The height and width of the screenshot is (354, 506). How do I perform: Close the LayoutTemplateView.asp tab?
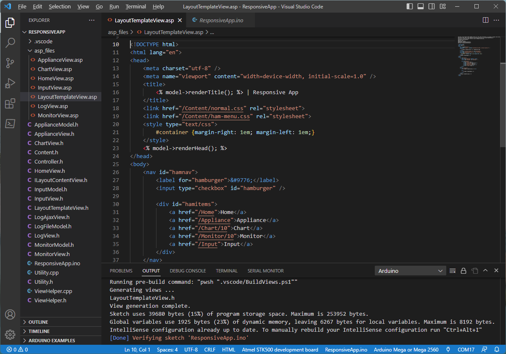pyautogui.click(x=180, y=20)
